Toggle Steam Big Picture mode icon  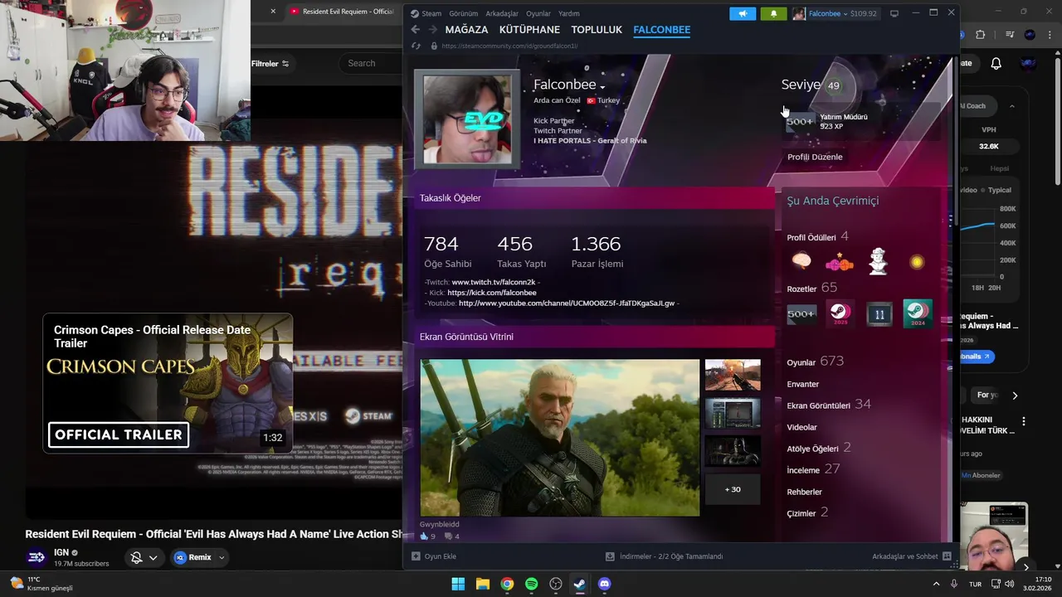click(894, 13)
